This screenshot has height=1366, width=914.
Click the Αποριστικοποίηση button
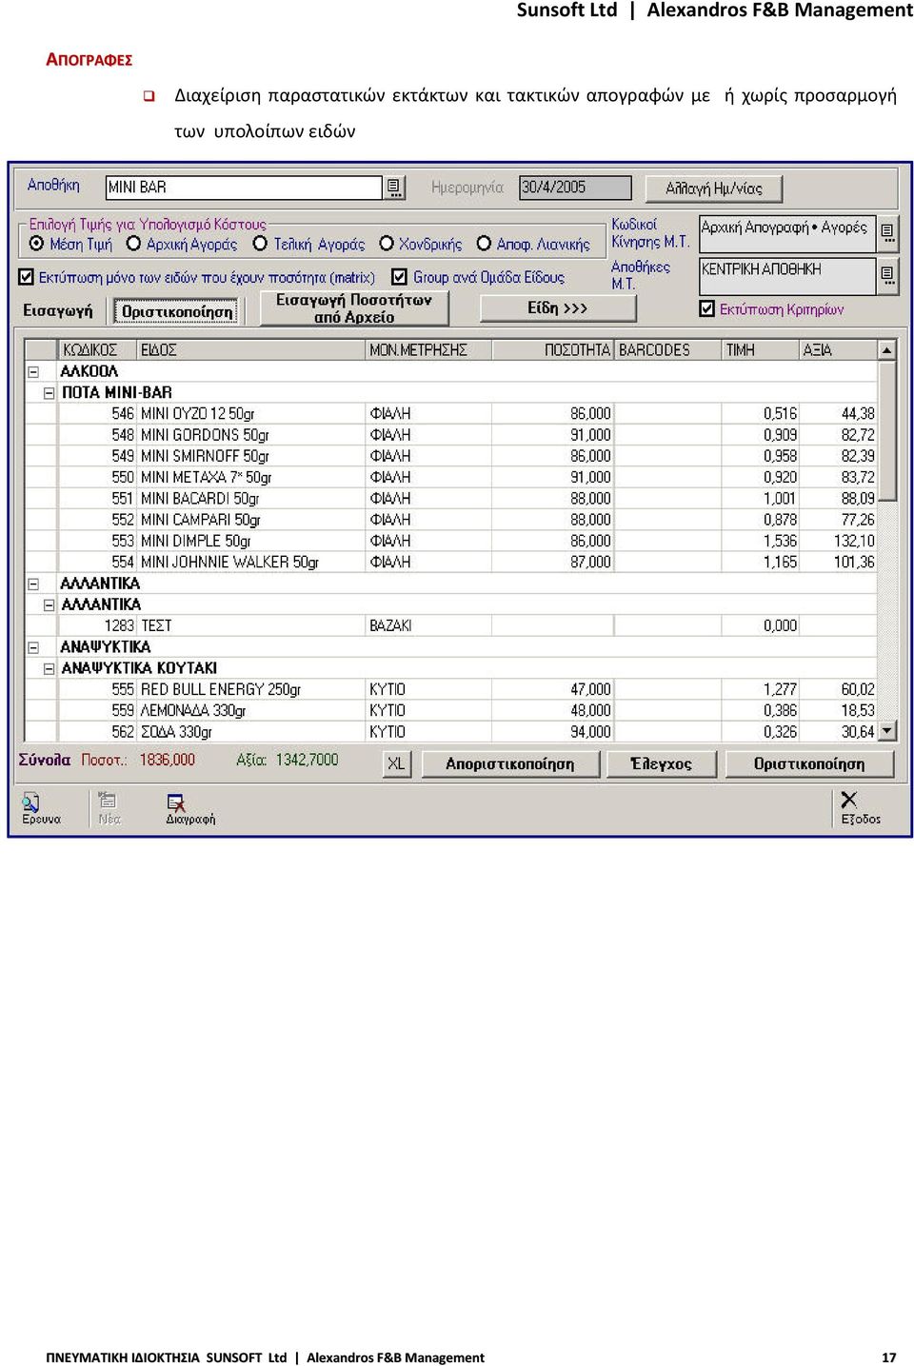pyautogui.click(x=510, y=763)
